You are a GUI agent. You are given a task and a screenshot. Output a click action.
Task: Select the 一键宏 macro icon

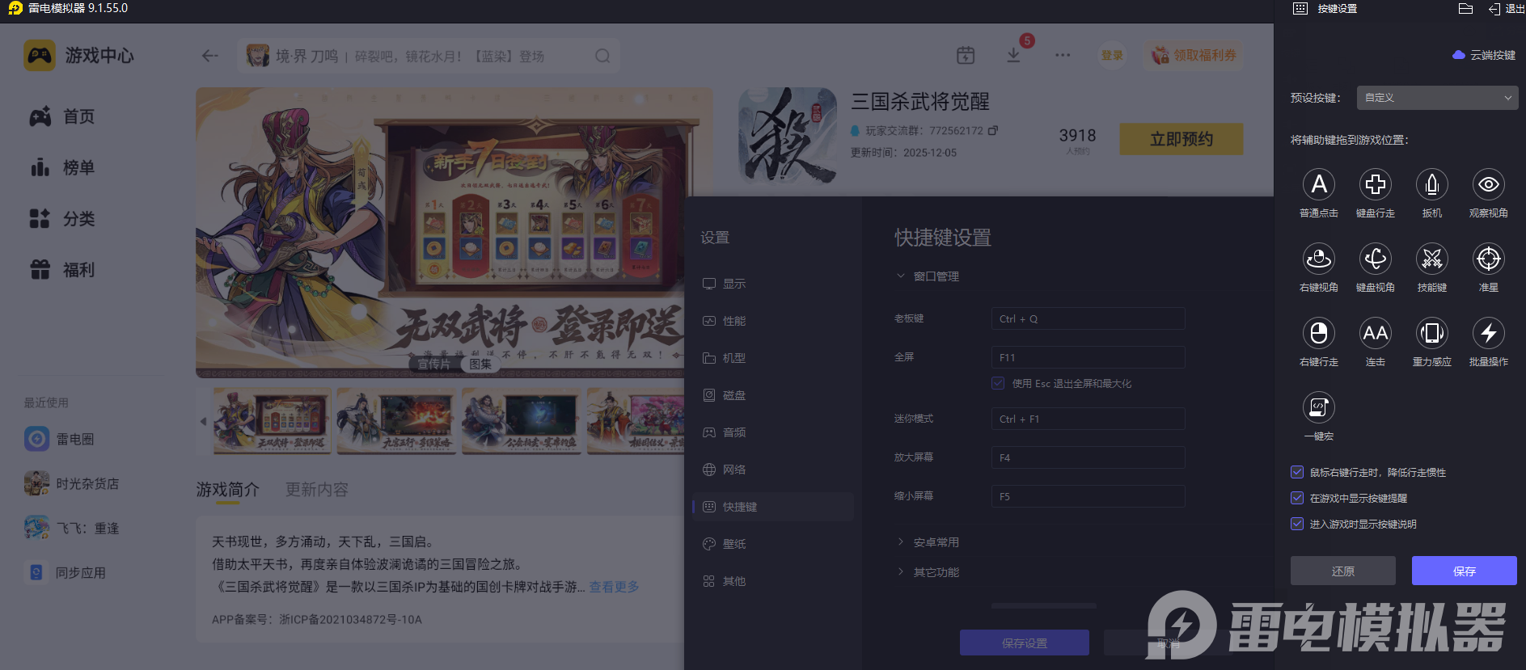click(1319, 407)
